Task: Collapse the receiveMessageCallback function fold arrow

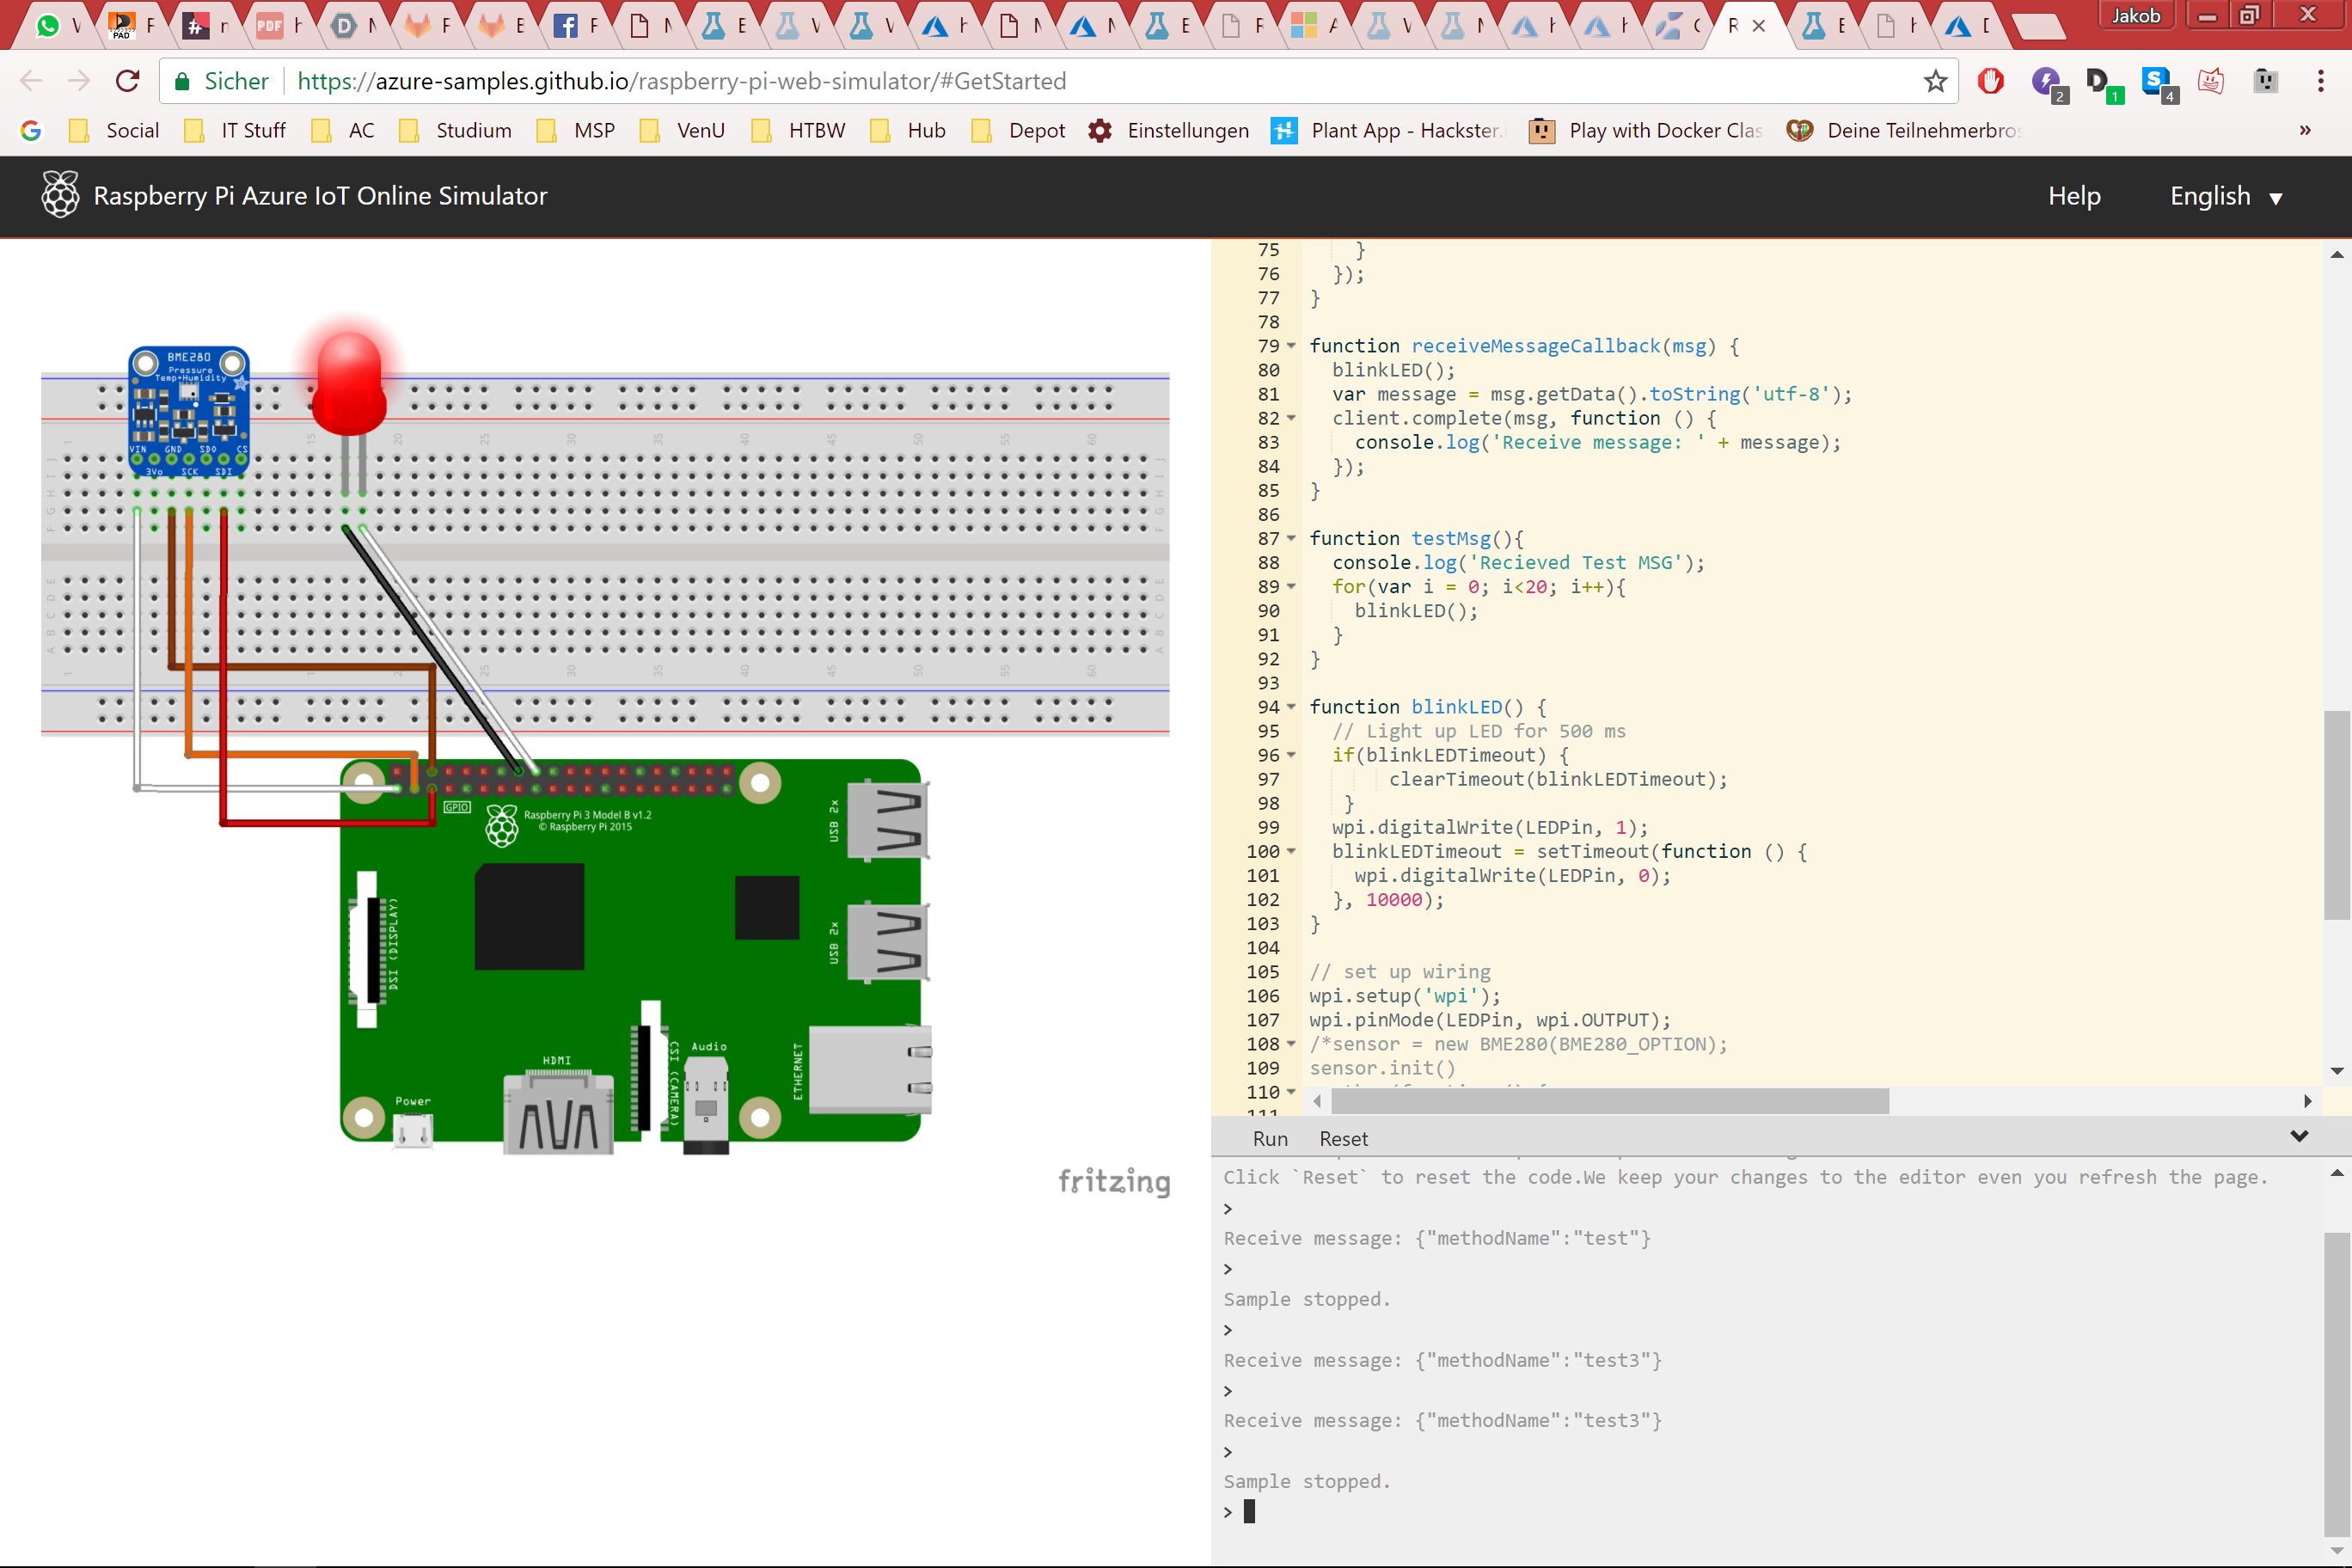Action: point(1291,346)
